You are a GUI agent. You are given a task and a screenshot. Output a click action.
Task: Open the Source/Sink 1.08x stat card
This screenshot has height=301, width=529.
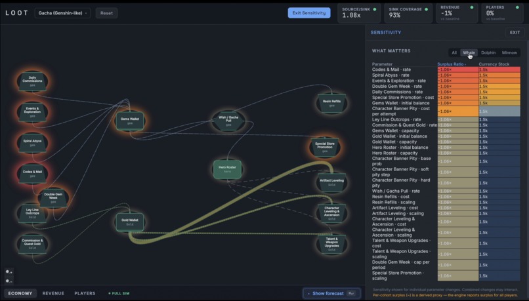359,13
